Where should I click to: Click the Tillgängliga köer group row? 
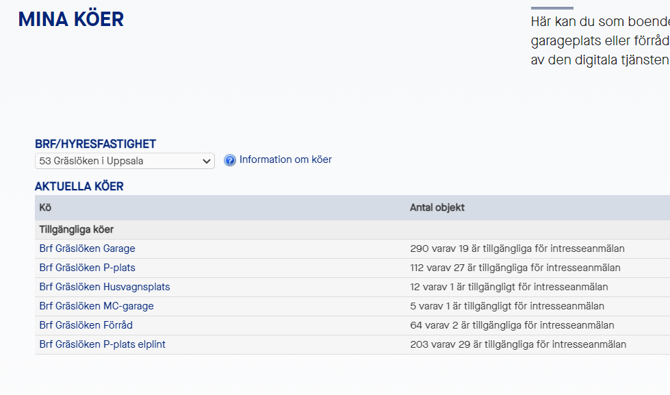point(77,230)
